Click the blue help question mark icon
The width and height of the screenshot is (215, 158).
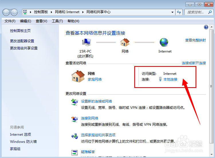click(206, 27)
